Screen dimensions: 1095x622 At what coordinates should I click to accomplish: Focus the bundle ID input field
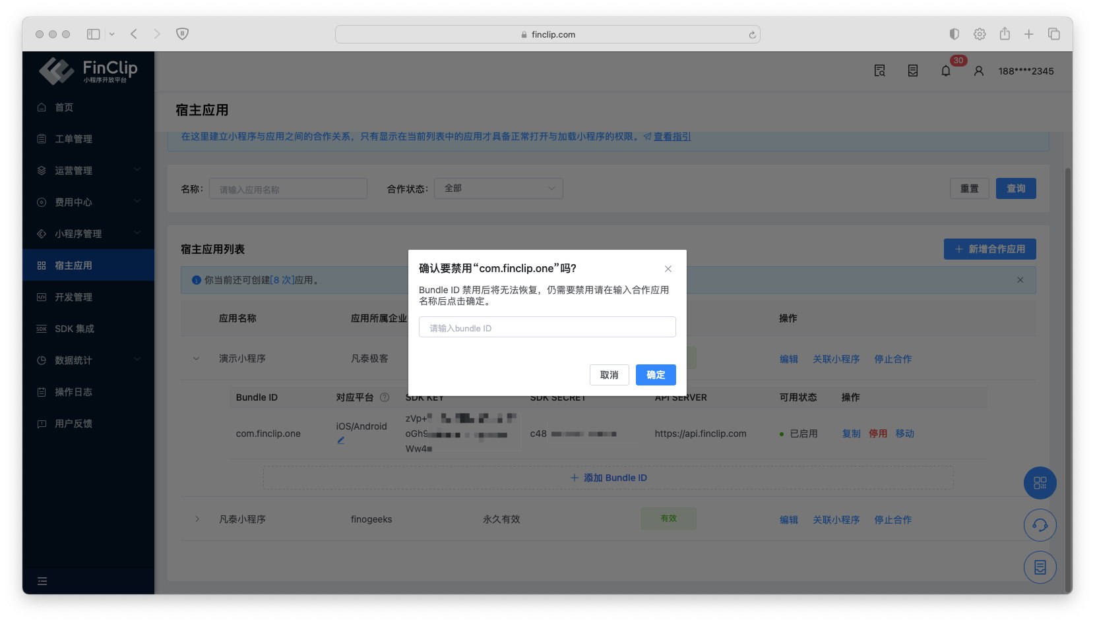tap(547, 327)
